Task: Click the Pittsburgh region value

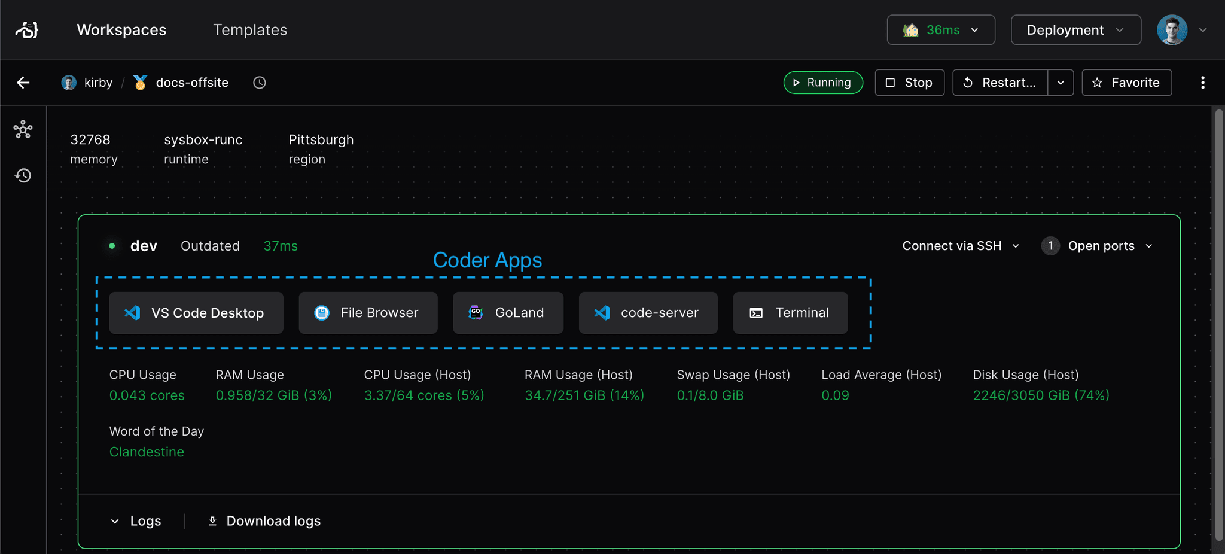Action: click(321, 139)
